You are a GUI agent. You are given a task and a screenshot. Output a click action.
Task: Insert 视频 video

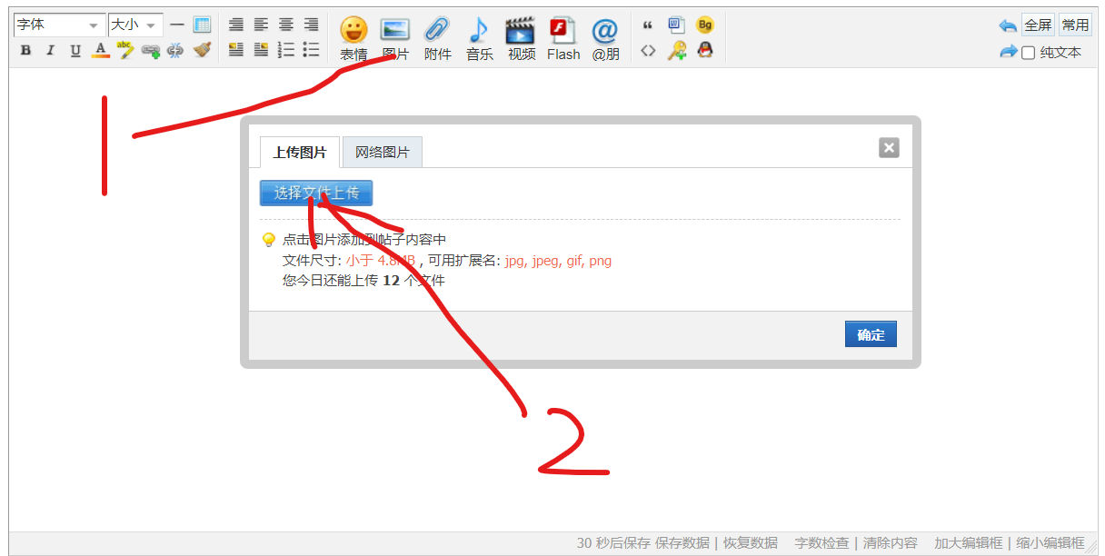(x=522, y=39)
